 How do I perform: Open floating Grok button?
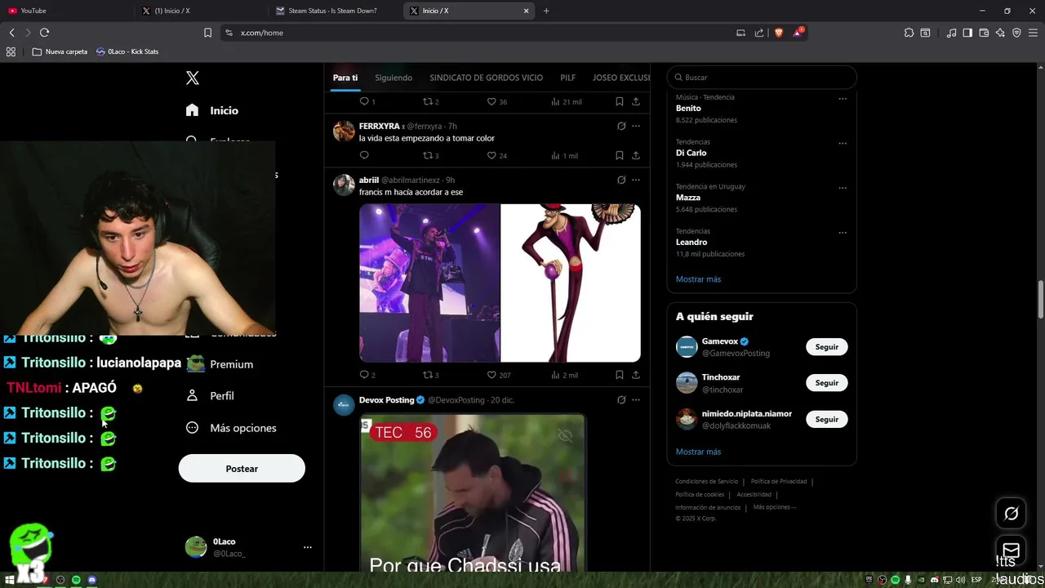pyautogui.click(x=1012, y=514)
